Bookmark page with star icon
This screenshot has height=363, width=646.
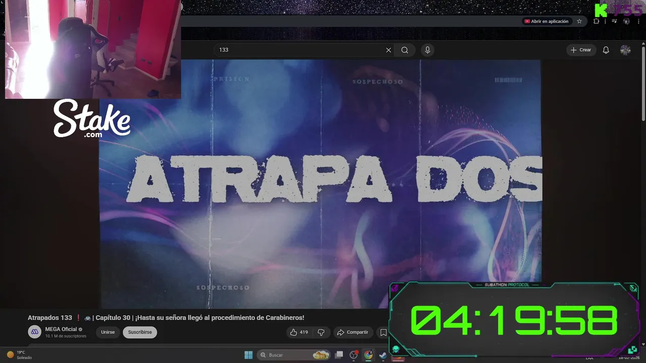click(x=579, y=21)
